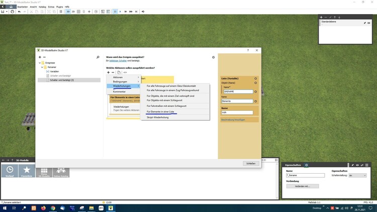Switch to 2D view mode
Viewport: 377px width, 212px height.
point(73,12)
